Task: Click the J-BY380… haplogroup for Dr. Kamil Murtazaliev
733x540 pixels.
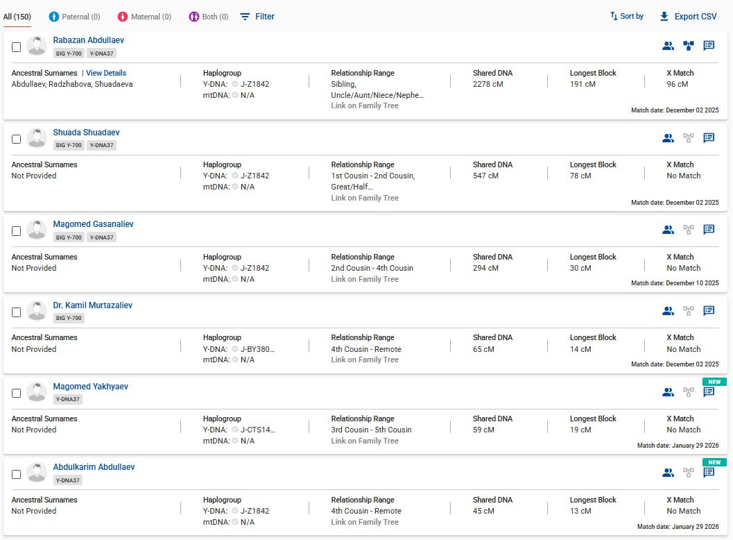Action: click(257, 349)
